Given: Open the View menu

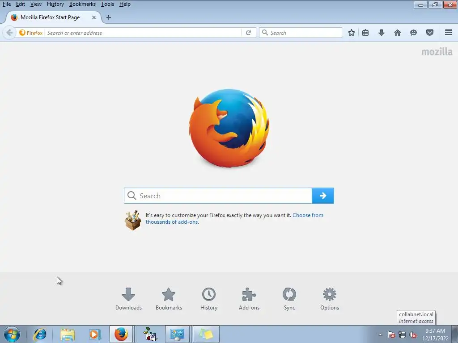Looking at the screenshot, I should 36,4.
